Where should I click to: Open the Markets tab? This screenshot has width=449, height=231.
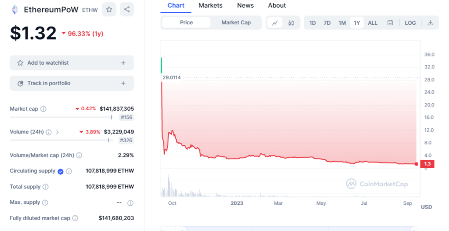pyautogui.click(x=210, y=5)
